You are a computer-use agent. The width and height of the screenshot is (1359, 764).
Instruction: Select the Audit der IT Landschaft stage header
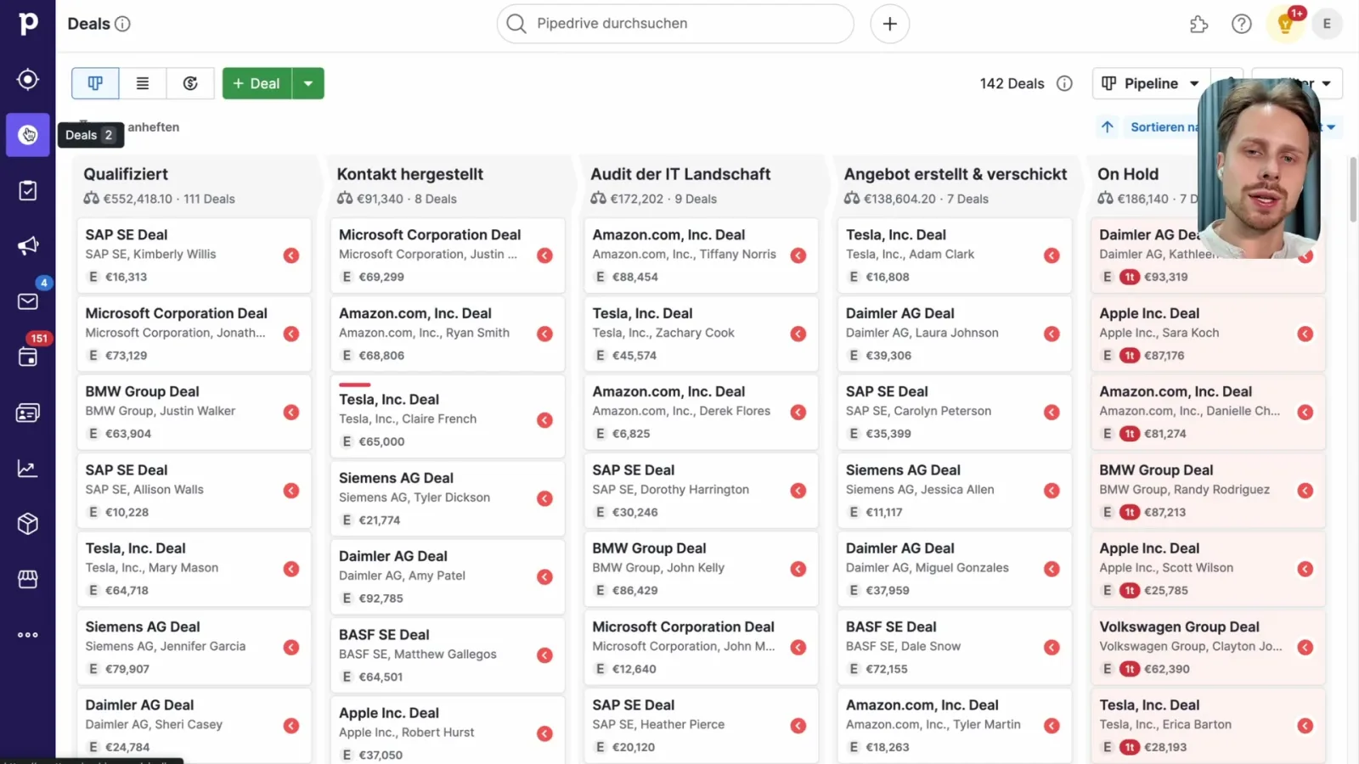pos(680,174)
